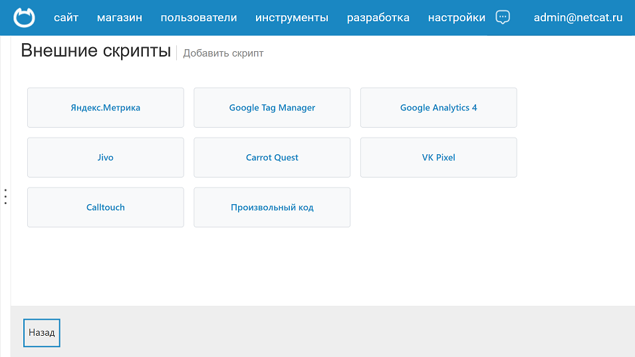This screenshot has width=635, height=357.
Task: Select the Calltouch script tile
Action: point(106,207)
